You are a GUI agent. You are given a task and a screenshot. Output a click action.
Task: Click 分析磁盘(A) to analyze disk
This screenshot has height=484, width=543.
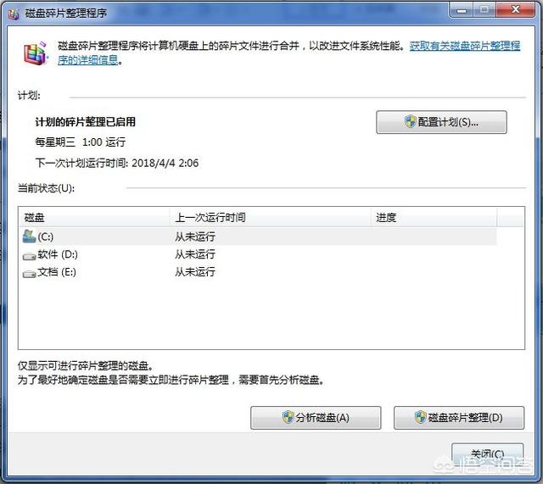[316, 418]
